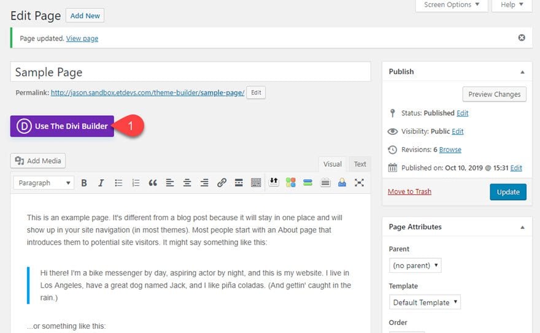Click the Move to Trash link
540x333 pixels.
[409, 191]
